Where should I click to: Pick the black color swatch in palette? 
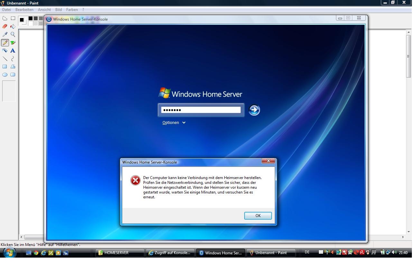(31, 18)
